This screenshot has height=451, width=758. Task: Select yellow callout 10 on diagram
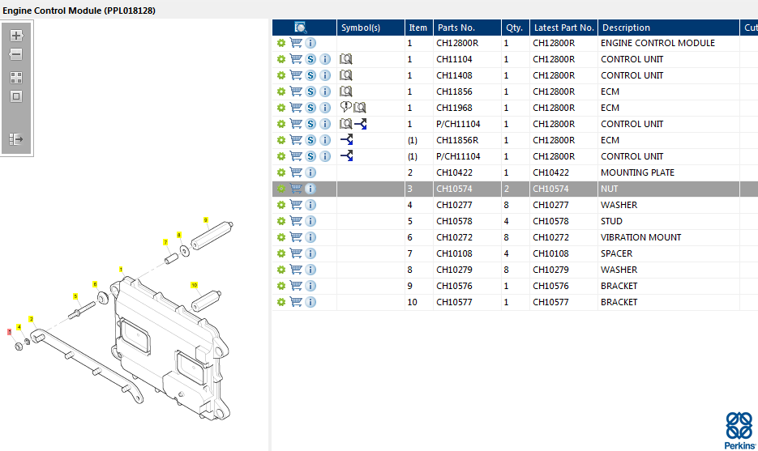click(195, 285)
